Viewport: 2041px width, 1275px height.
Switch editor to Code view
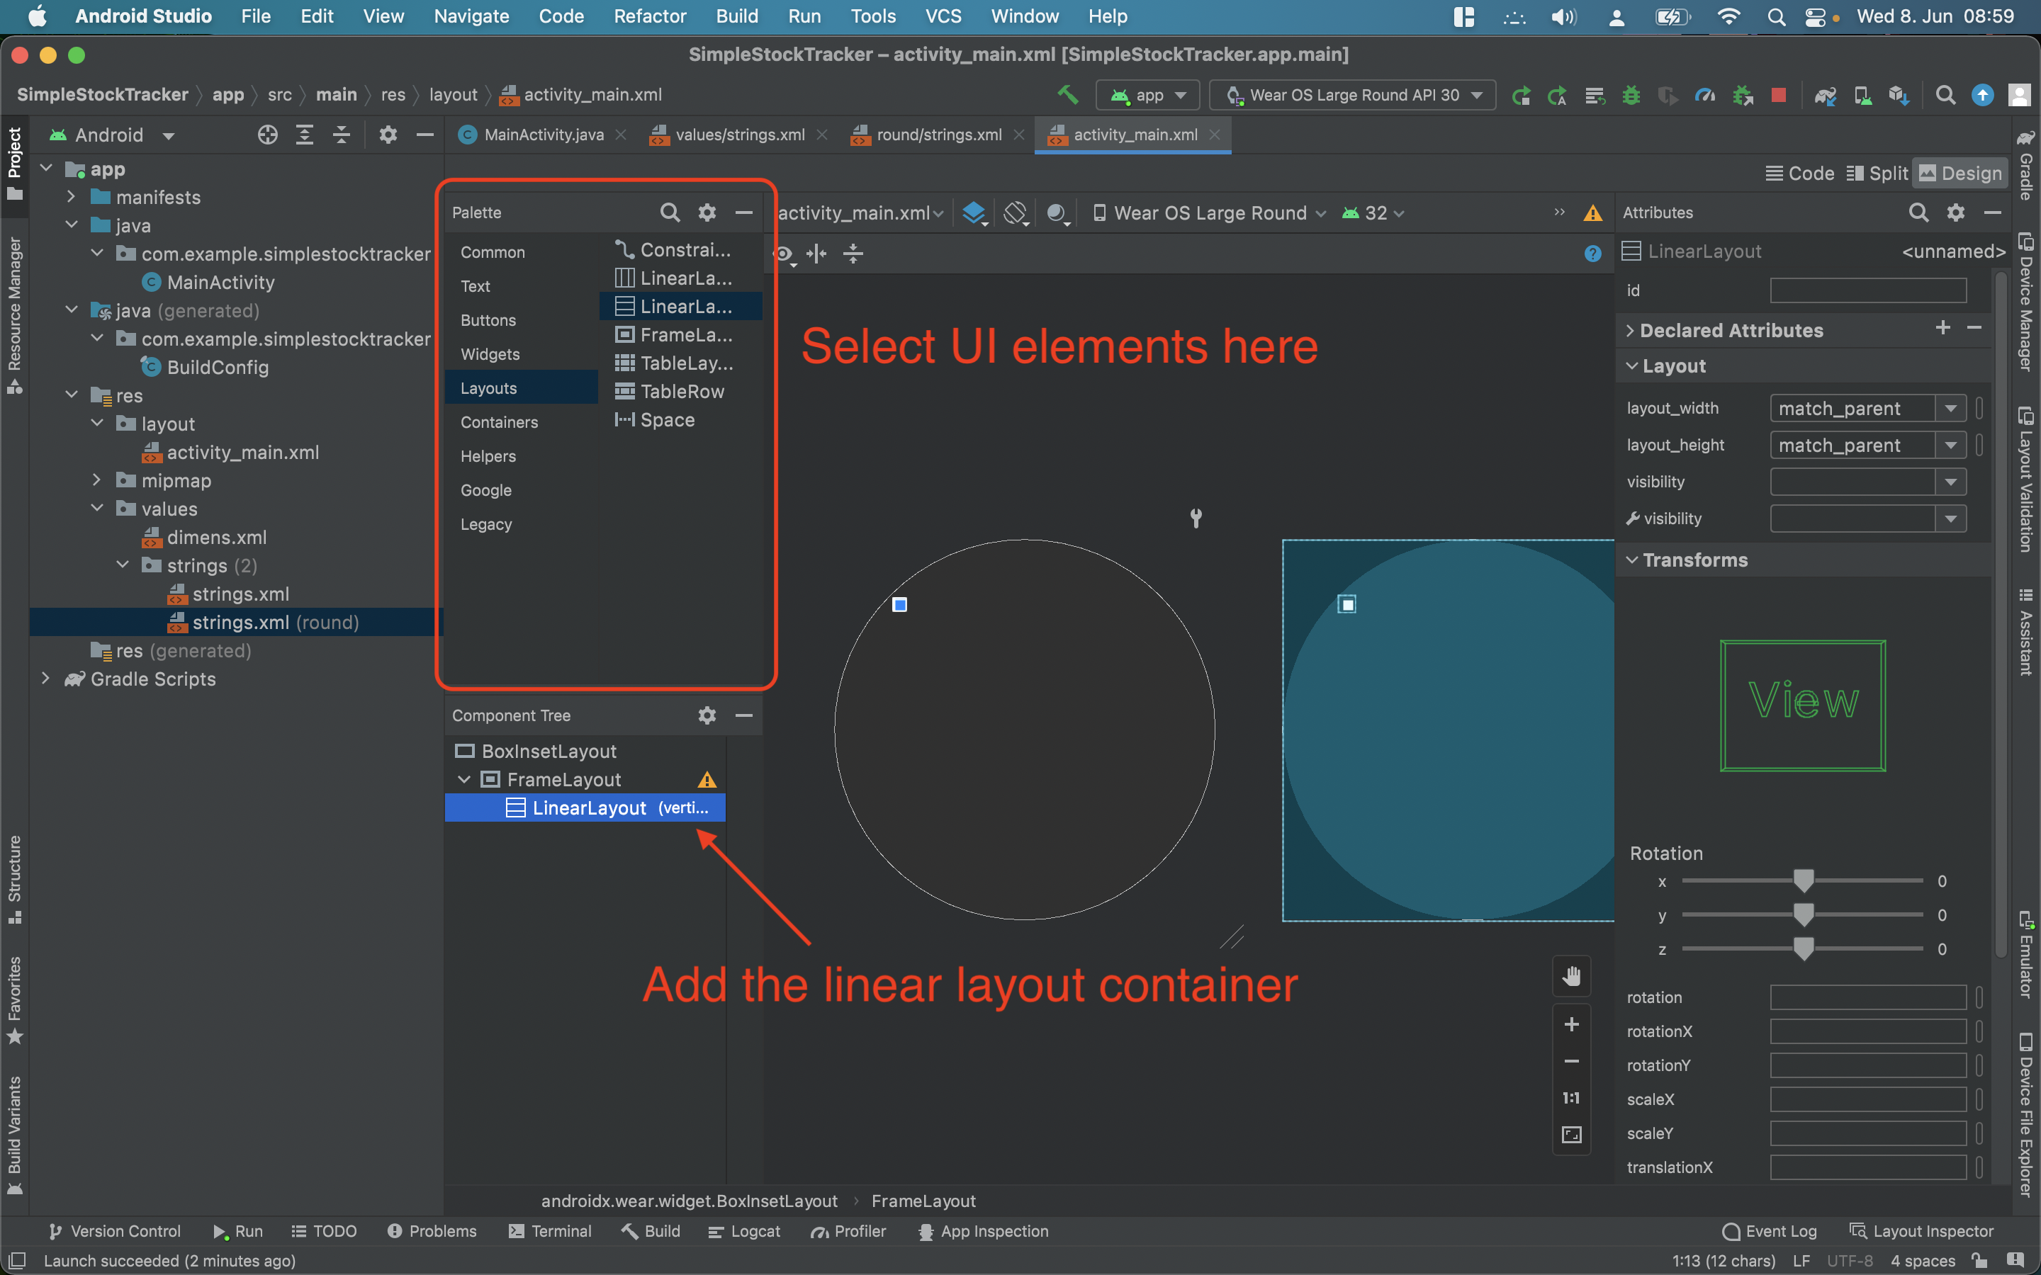1800,174
